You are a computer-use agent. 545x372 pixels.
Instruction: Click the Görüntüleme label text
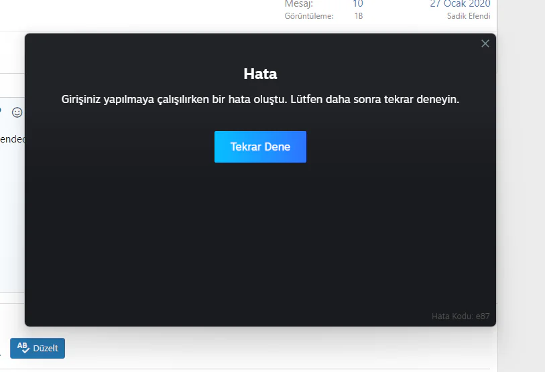[x=308, y=16]
